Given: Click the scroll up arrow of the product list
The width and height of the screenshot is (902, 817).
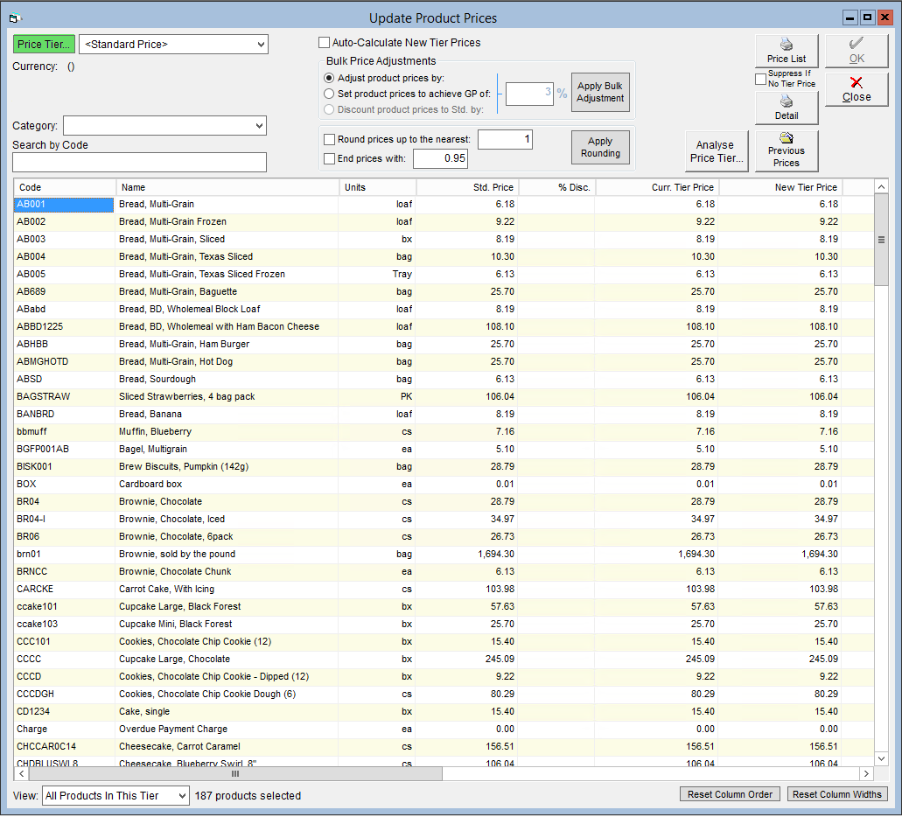Looking at the screenshot, I should click(x=881, y=187).
